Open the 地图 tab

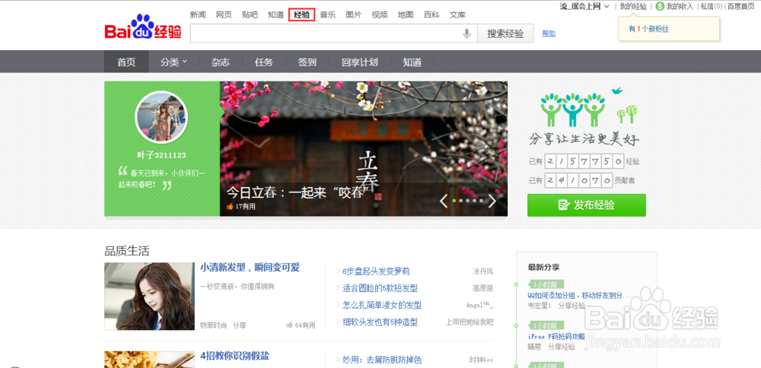coord(406,14)
